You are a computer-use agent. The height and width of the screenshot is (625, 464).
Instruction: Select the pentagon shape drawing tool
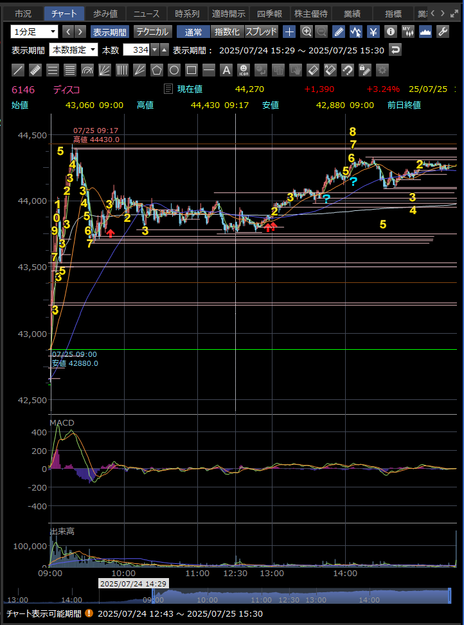coord(157,71)
